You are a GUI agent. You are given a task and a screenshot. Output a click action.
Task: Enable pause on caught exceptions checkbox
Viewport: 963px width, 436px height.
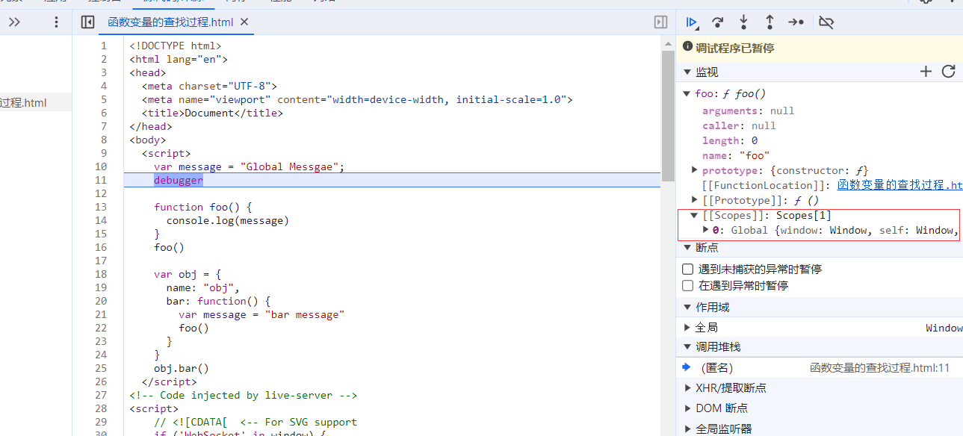(688, 285)
